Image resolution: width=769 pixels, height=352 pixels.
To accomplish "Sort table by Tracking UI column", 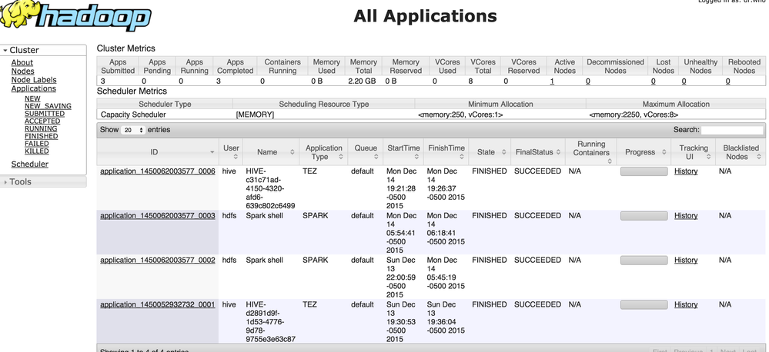I will tap(694, 152).
